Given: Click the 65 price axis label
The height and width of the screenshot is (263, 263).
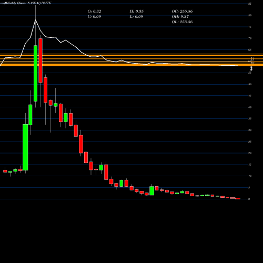Looking at the screenshot, I should click(250, 50).
